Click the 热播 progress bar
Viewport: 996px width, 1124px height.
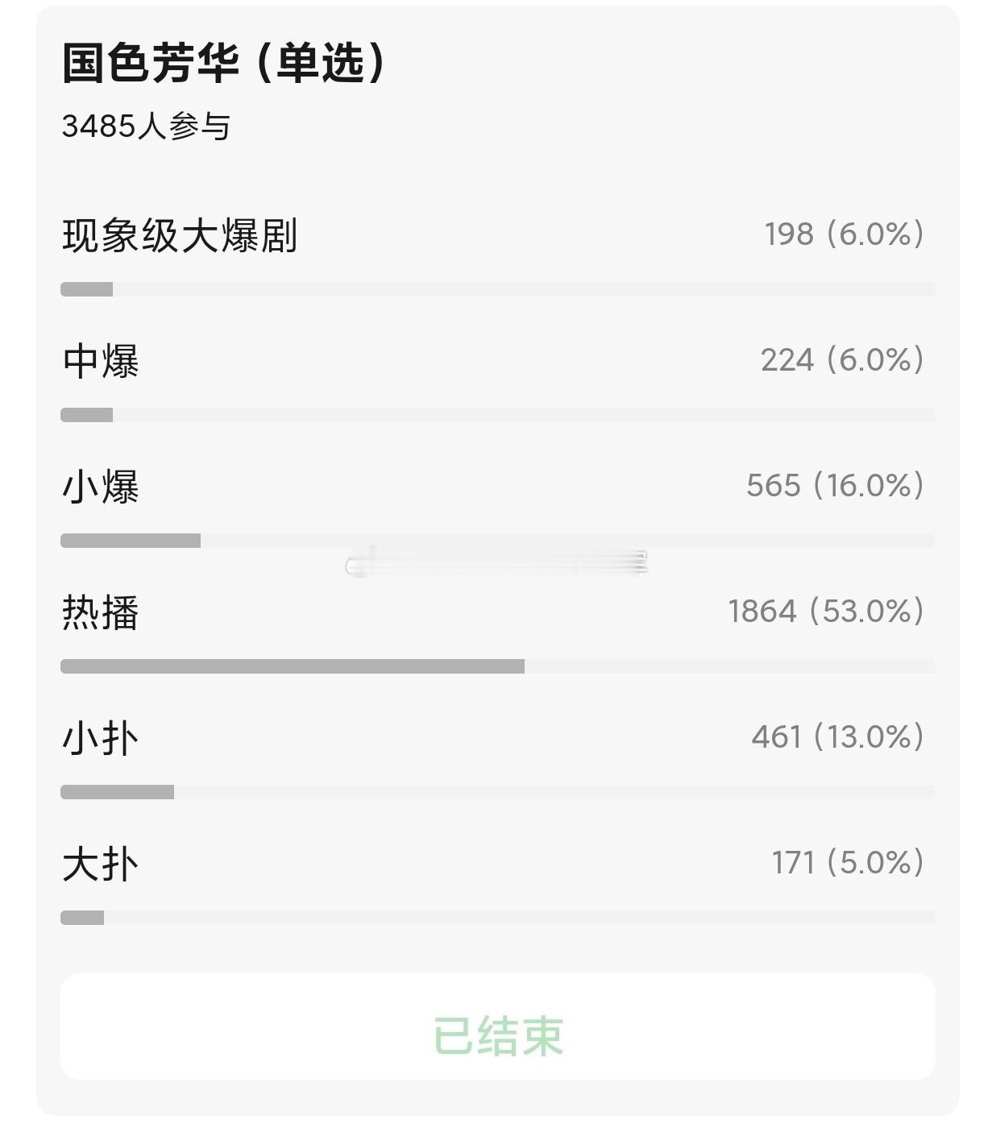(498, 666)
